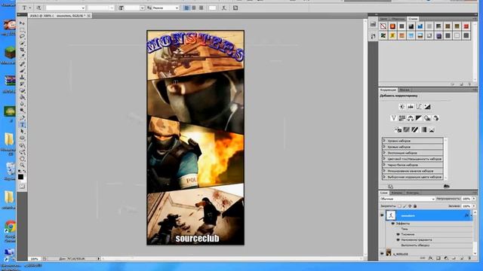
Task: Click the text color swatch in options bar
Action: (x=212, y=8)
